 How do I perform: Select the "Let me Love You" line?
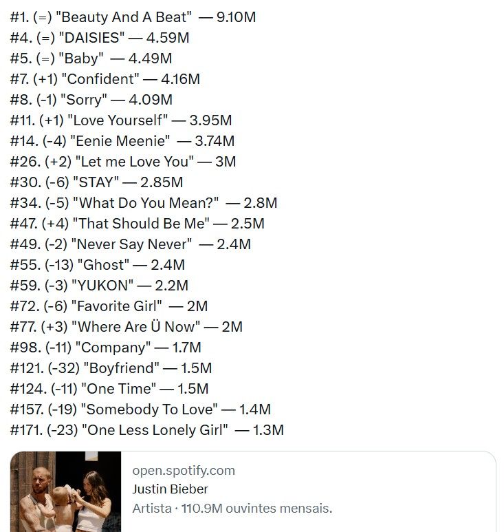[123, 162]
